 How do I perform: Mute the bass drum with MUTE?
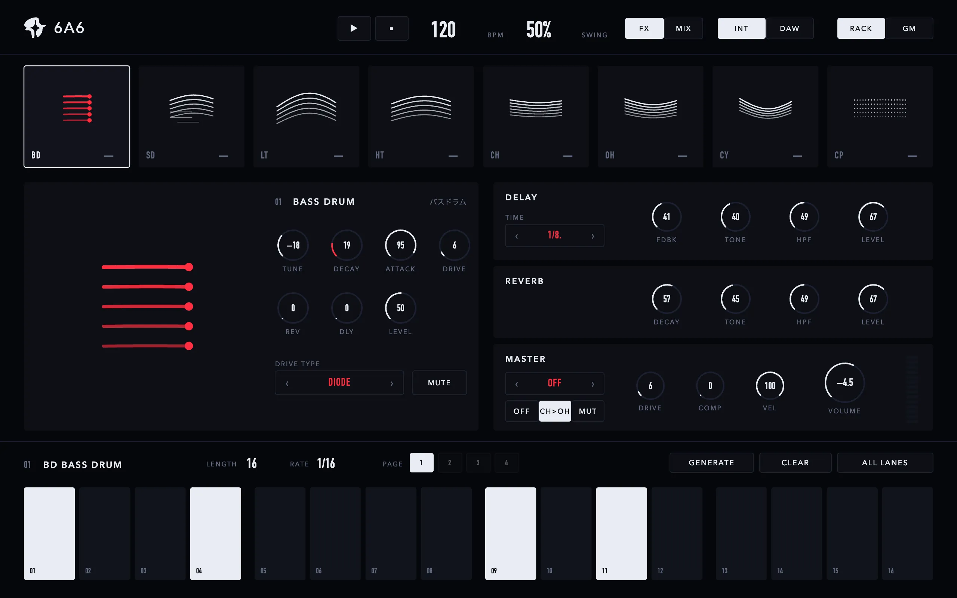(439, 382)
